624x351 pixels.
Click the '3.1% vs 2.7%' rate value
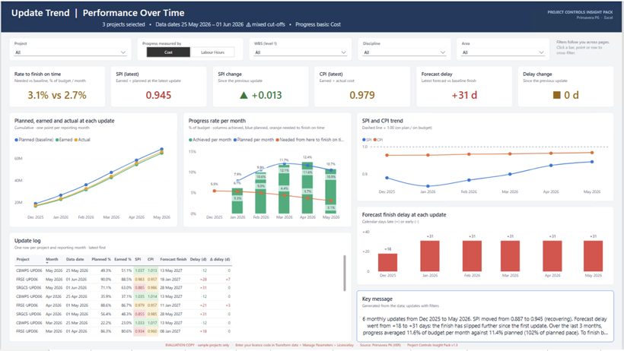coord(57,95)
